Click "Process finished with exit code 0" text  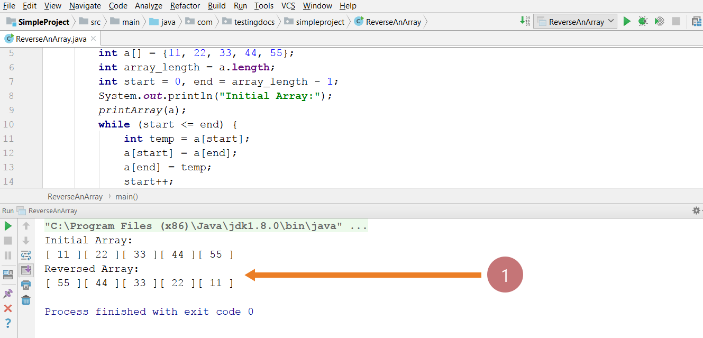(x=149, y=312)
